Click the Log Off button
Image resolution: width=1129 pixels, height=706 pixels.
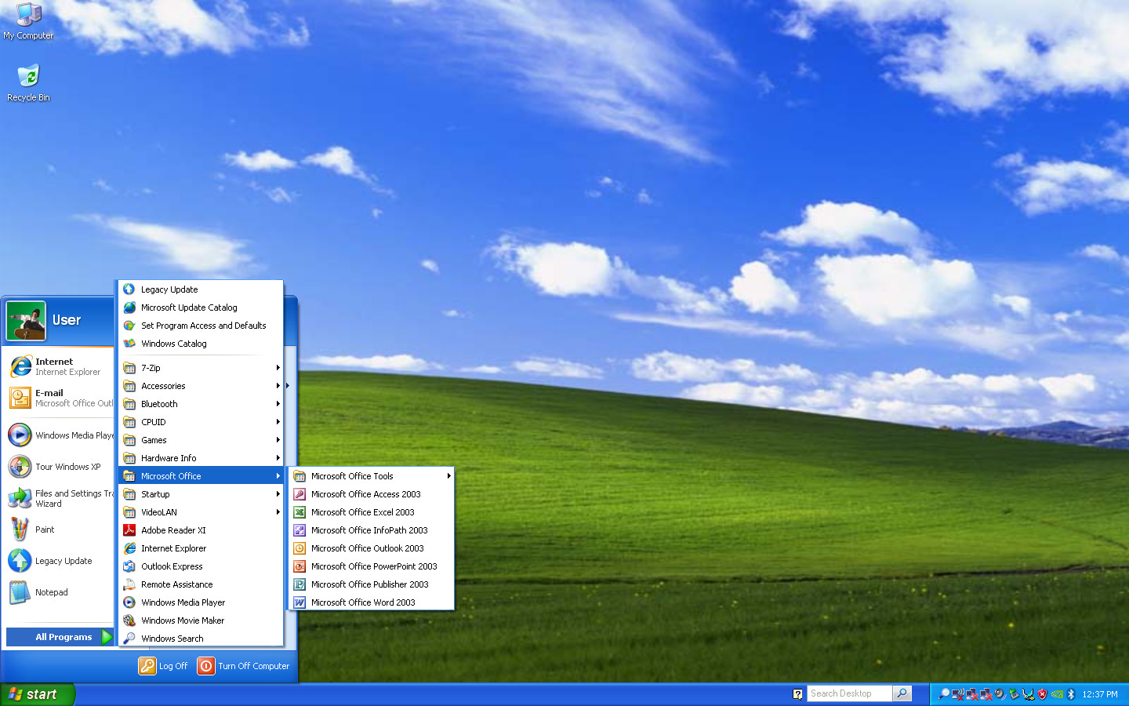tap(164, 666)
